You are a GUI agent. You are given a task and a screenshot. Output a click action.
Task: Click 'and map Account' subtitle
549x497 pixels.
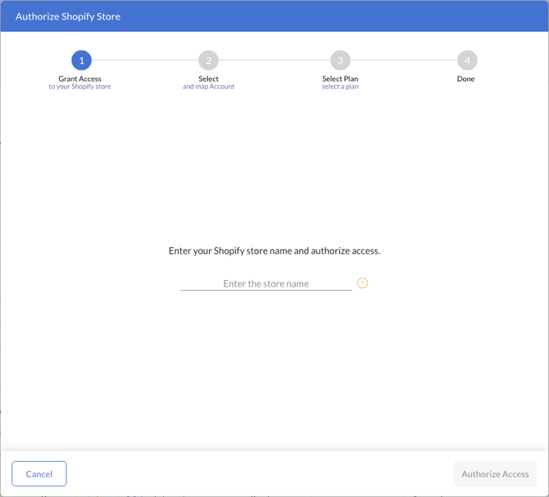tap(208, 87)
